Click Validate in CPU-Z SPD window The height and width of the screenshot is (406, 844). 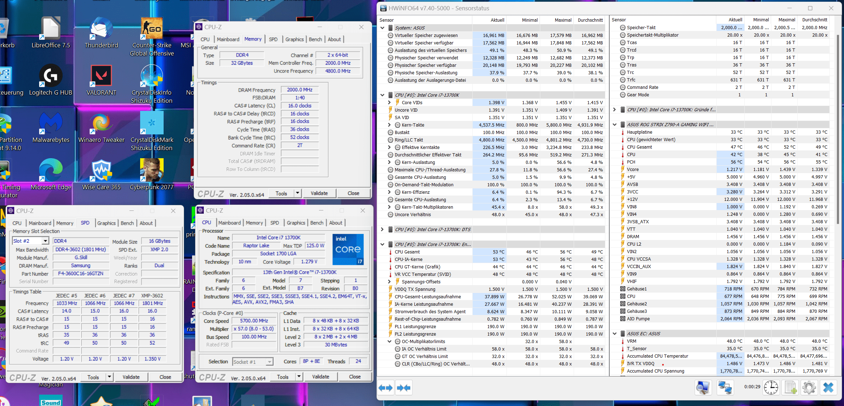131,377
